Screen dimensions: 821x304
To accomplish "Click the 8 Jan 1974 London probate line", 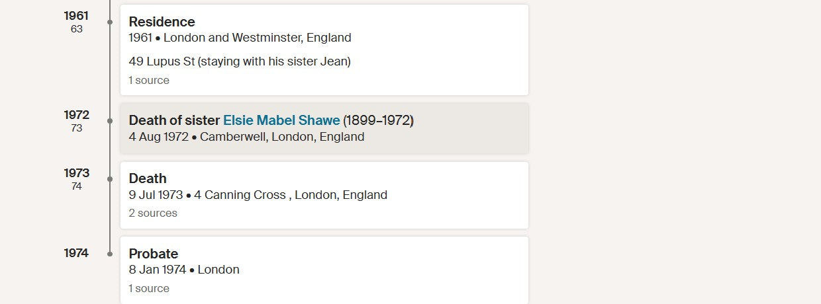I will 184,270.
